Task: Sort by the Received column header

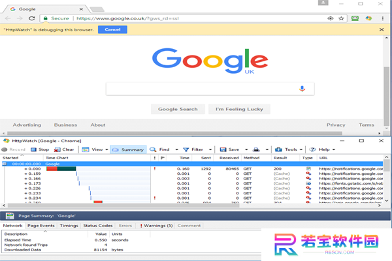Action: coord(229,158)
